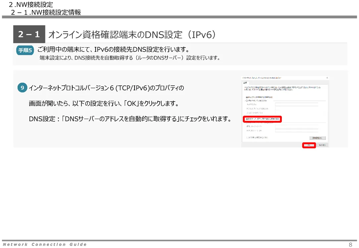Click the alternate DNS server field
Viewport: 359px width, 248px height.
coord(296,131)
